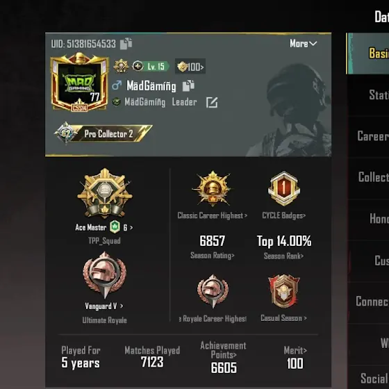Open the Casual Season badge
This screenshot has height=389, width=389.
pos(284,291)
